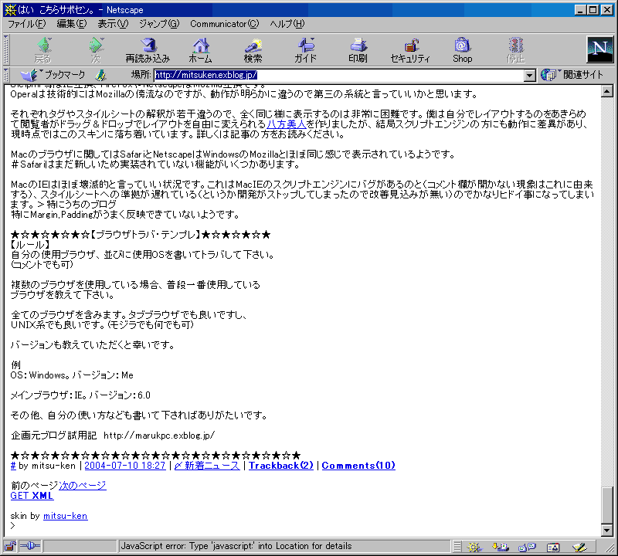
Task: Click the 【ルール】 heading text
Action: coord(30,245)
